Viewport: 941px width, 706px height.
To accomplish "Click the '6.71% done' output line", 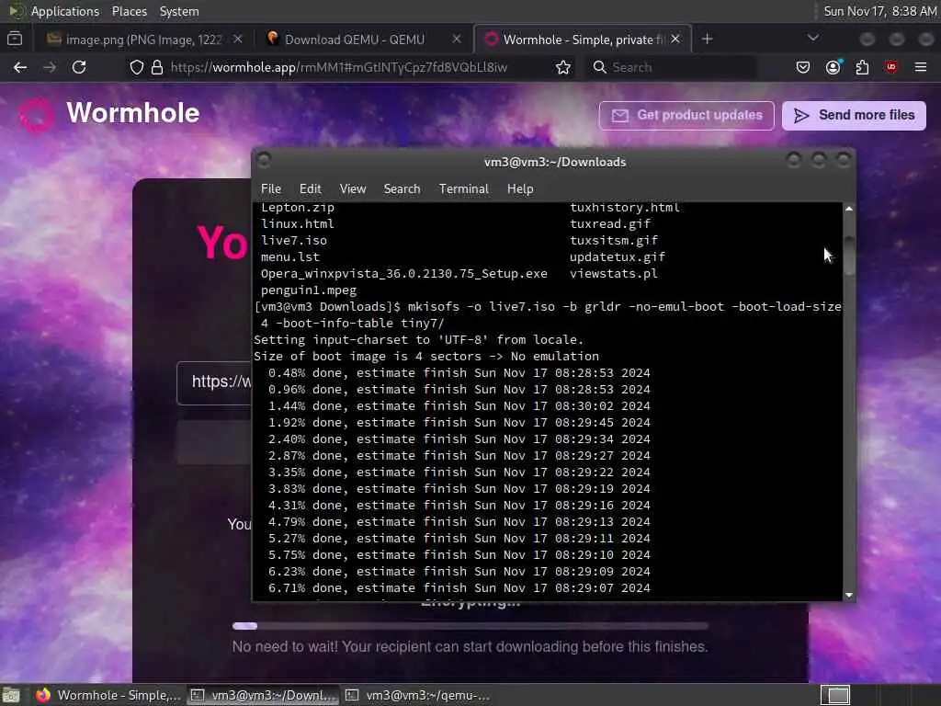I will (x=459, y=588).
